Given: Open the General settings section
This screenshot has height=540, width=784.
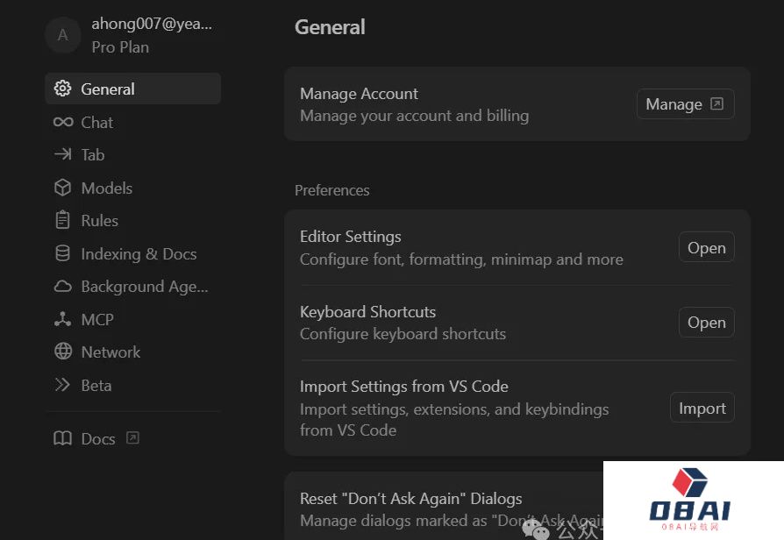Looking at the screenshot, I should 133,89.
